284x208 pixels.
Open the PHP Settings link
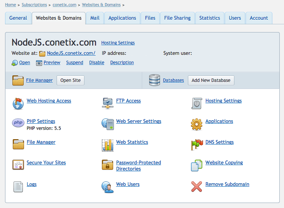point(41,121)
